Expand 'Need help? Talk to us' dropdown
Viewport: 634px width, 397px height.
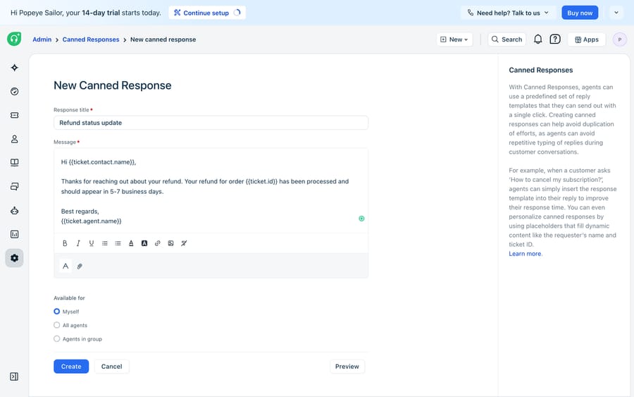[508, 13]
